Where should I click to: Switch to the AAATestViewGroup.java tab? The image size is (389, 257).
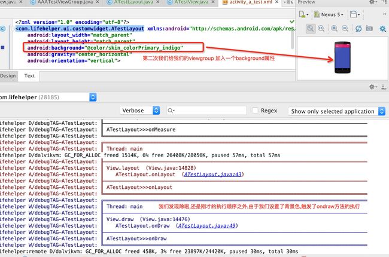coord(65,2)
